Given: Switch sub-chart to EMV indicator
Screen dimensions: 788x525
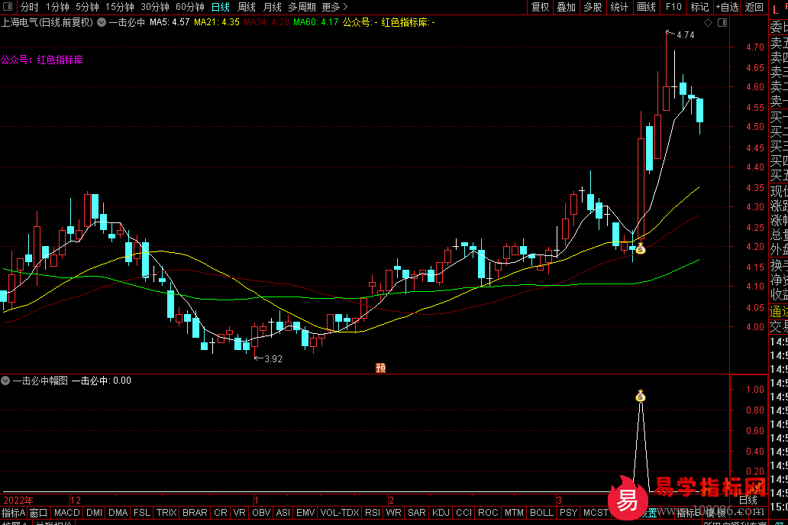Looking at the screenshot, I should click(x=305, y=513).
